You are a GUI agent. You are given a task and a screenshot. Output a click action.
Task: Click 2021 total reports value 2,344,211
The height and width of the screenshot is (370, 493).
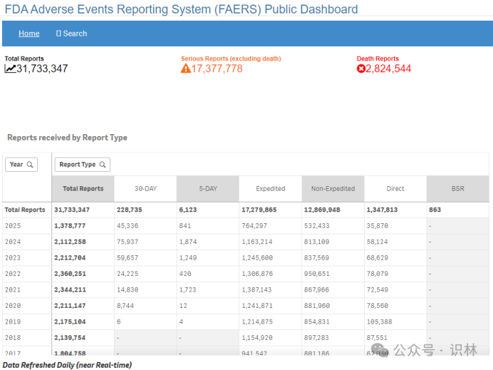(70, 289)
